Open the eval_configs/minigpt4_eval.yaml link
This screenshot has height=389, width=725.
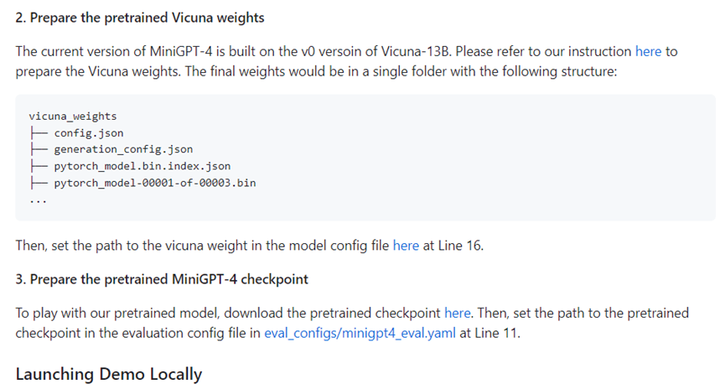pos(360,333)
